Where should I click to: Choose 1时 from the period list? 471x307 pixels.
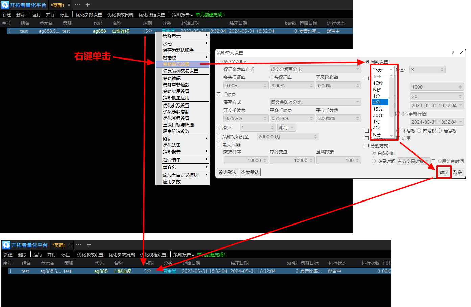[380, 122]
